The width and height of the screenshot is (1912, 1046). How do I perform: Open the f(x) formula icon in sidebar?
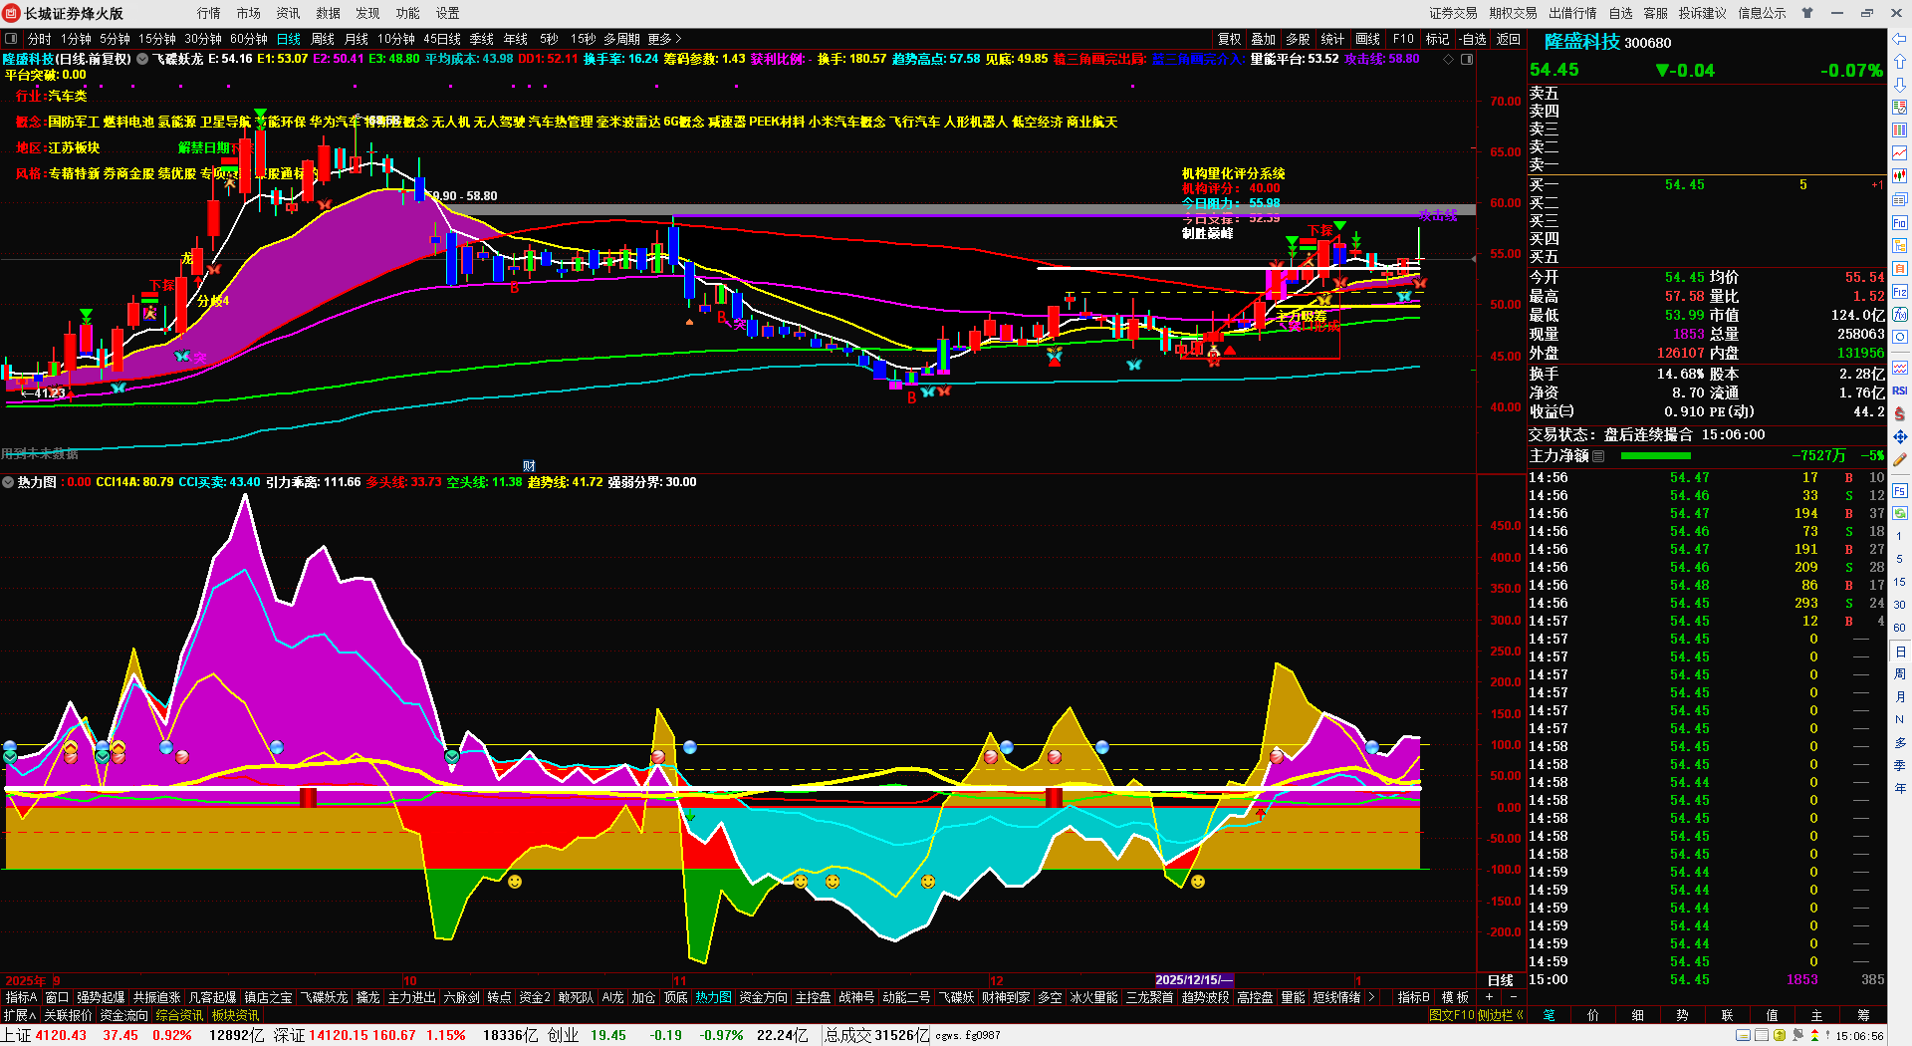(1900, 315)
